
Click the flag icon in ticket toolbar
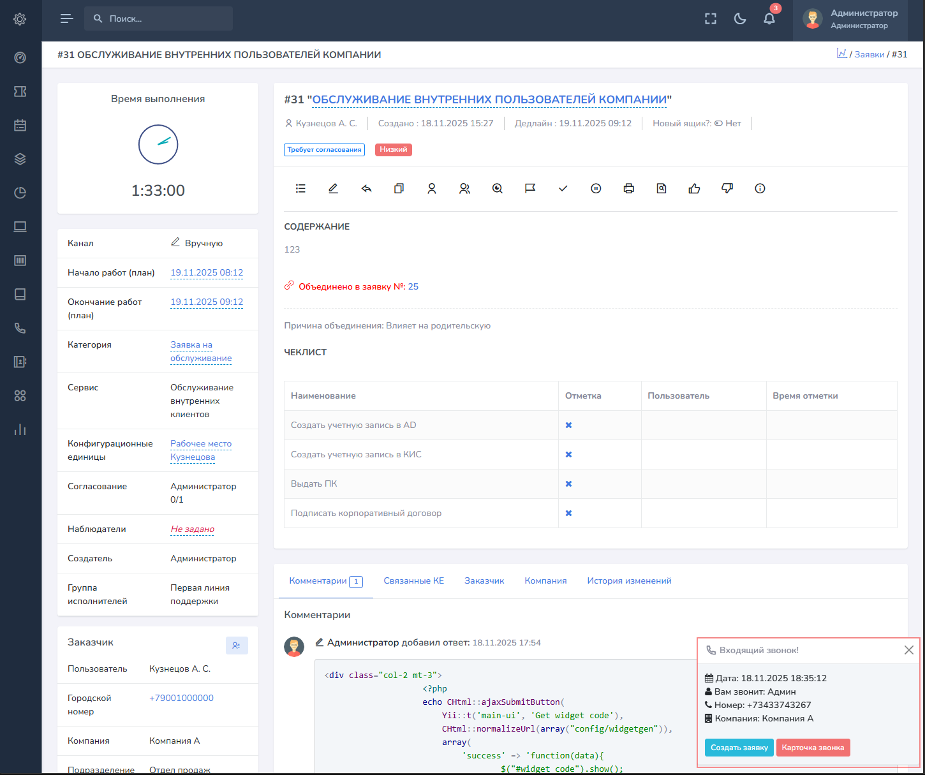pos(530,188)
